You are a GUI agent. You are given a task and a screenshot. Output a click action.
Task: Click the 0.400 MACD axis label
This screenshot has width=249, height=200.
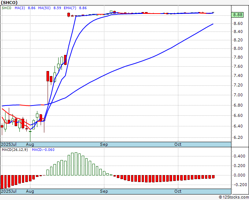pos(239,156)
